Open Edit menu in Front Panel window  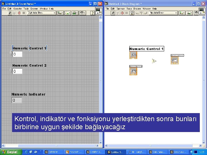coord(9,9)
